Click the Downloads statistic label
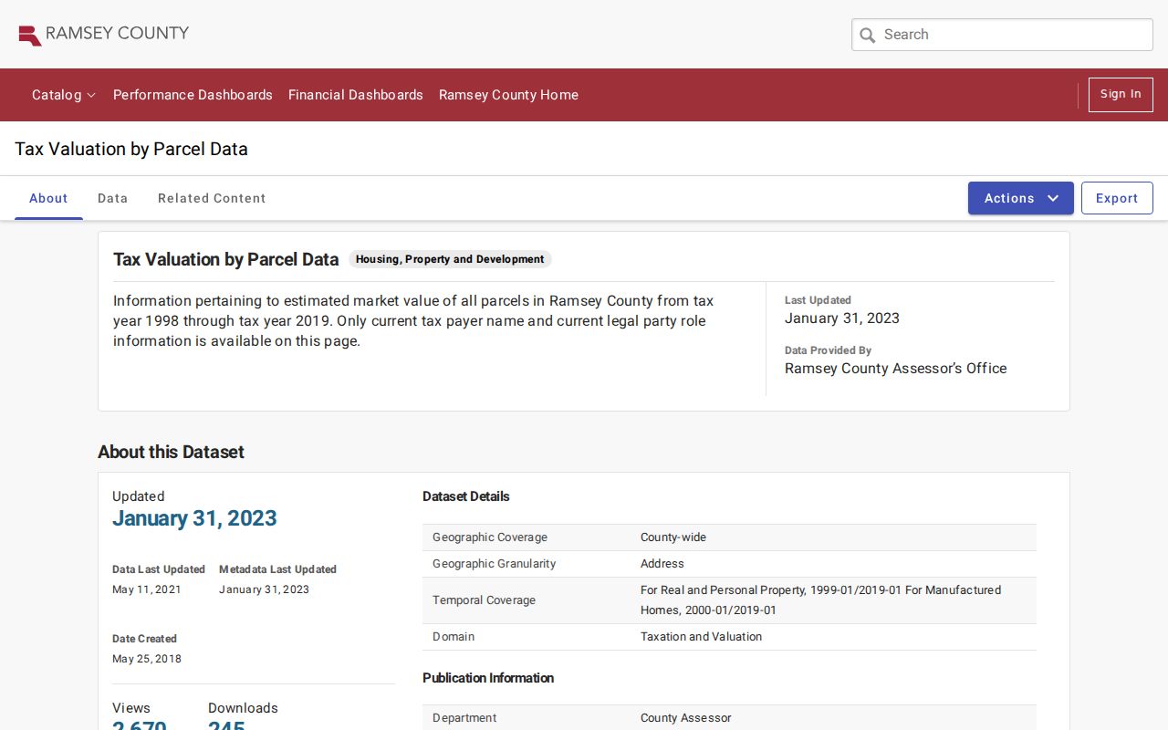The width and height of the screenshot is (1168, 730). 243,708
